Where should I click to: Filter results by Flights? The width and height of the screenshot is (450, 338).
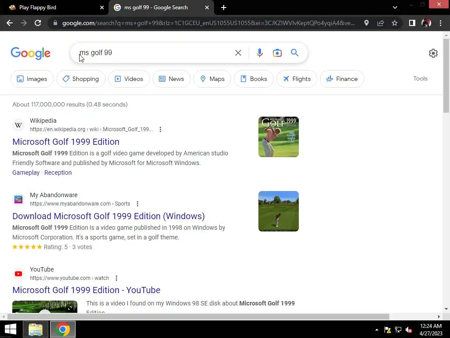297,79
